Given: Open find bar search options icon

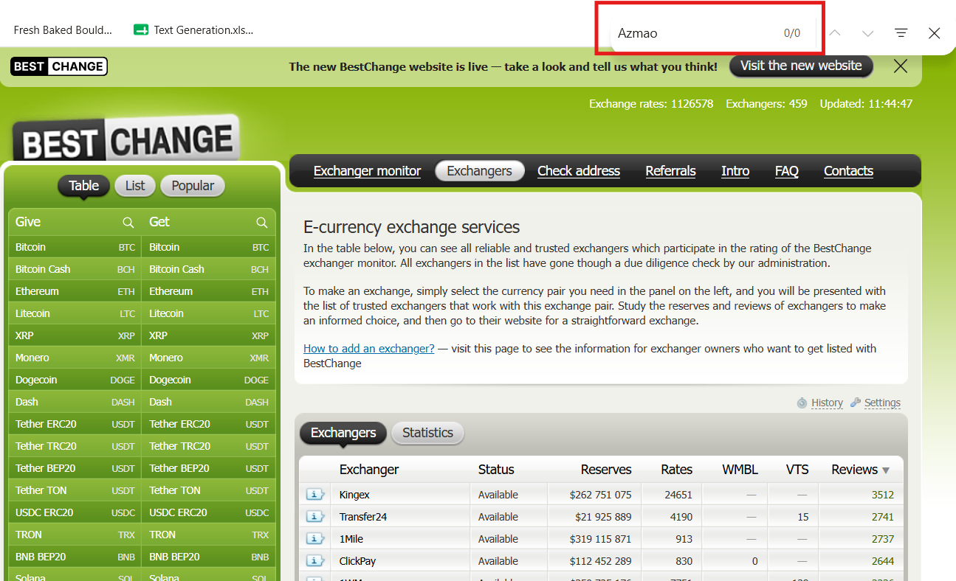Looking at the screenshot, I should (x=901, y=33).
